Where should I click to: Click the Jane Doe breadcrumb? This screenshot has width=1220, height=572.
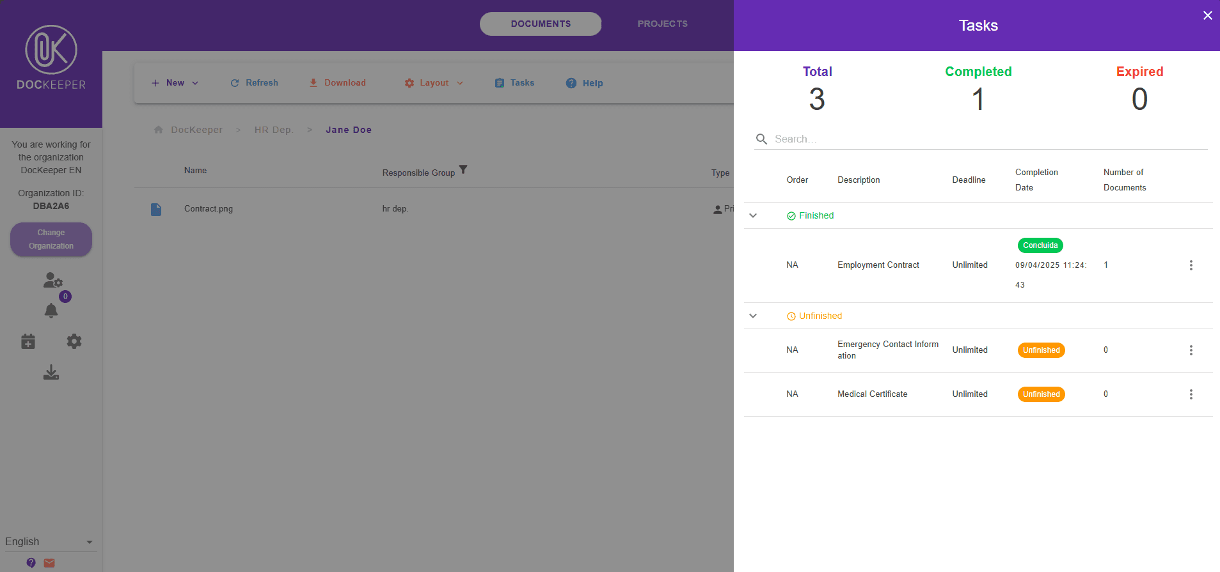349,130
